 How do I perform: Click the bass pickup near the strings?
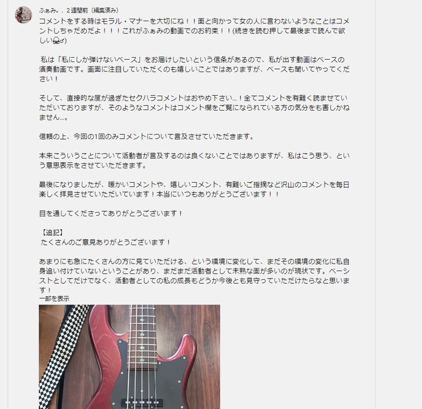click(142, 403)
